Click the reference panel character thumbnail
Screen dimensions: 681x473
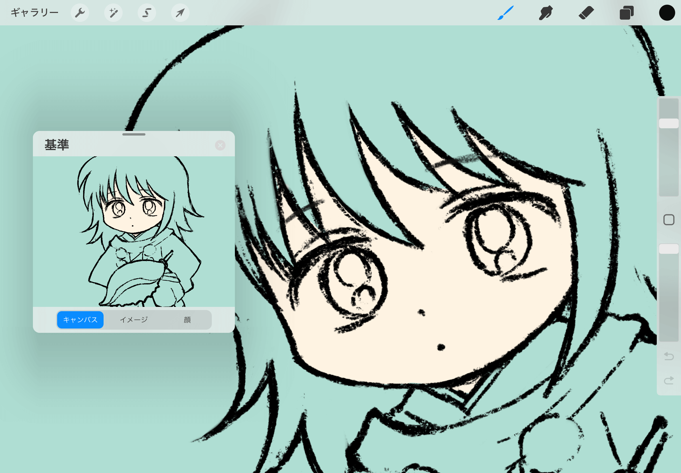[x=134, y=231]
